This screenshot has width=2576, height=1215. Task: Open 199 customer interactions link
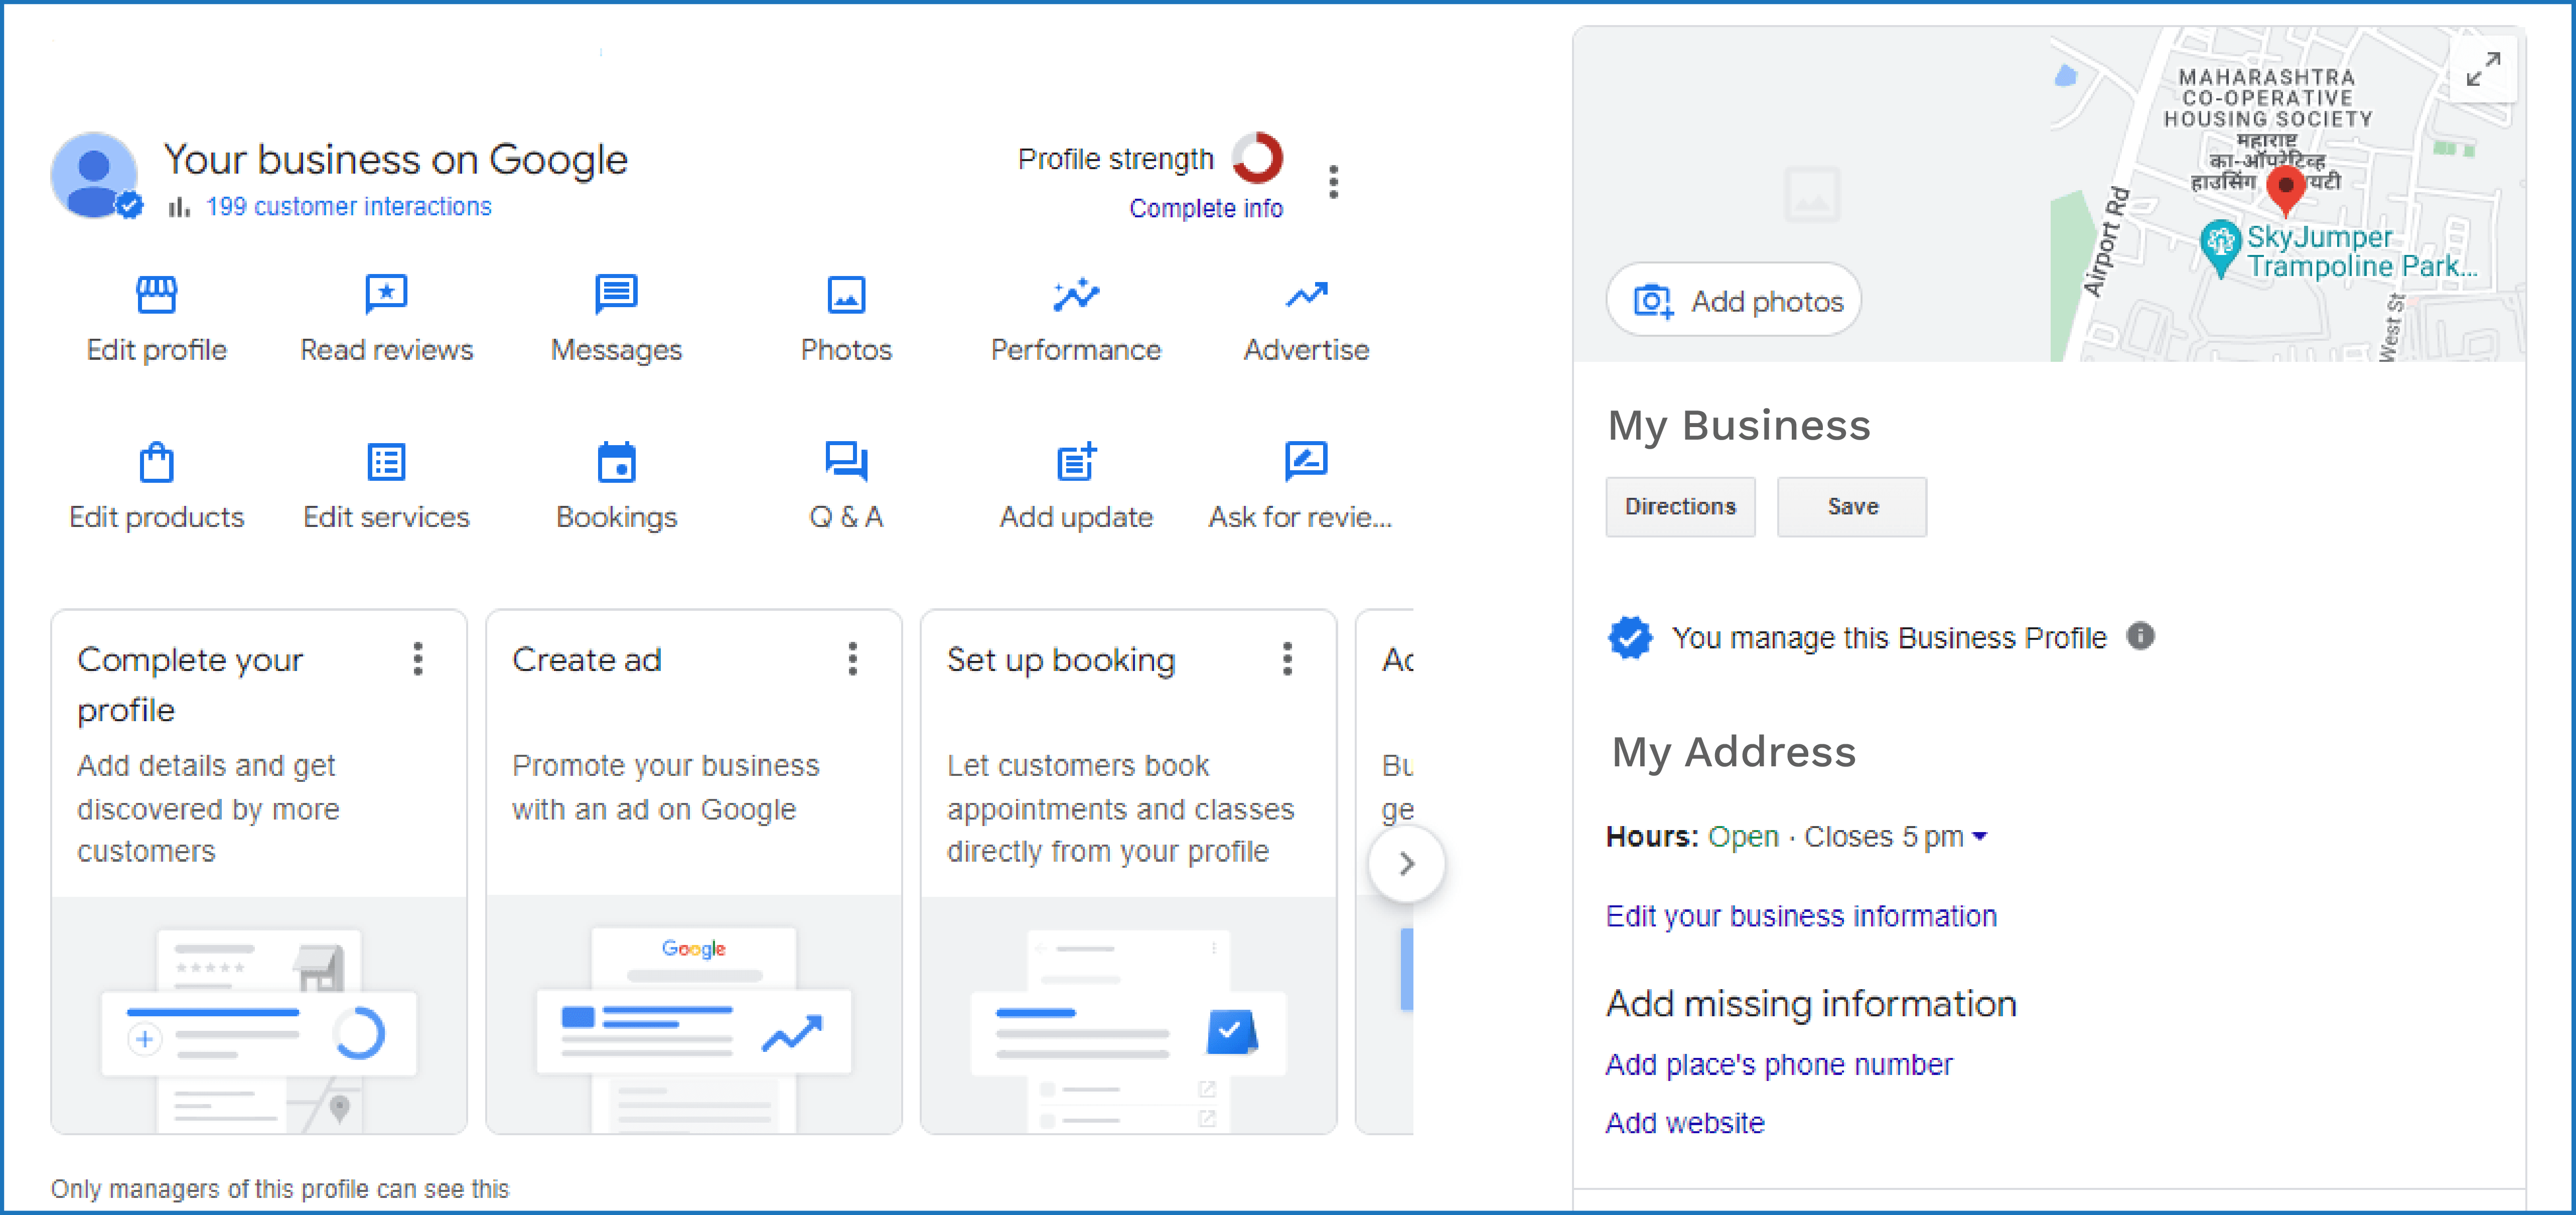click(x=349, y=207)
